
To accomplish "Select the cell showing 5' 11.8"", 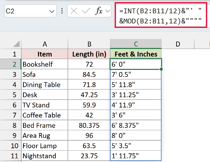I will pyautogui.click(x=136, y=85).
